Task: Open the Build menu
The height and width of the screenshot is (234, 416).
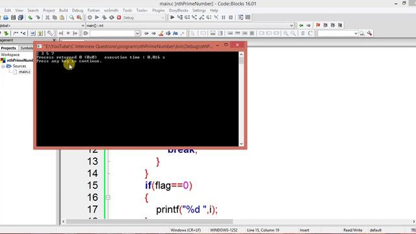Action: point(63,10)
